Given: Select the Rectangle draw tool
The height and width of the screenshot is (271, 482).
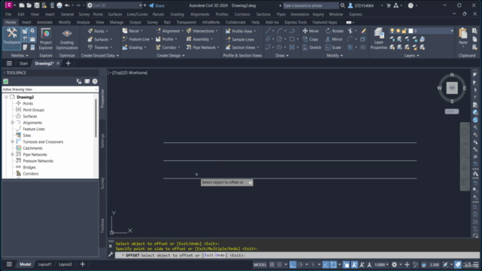Looking at the screenshot, I should point(291,39).
